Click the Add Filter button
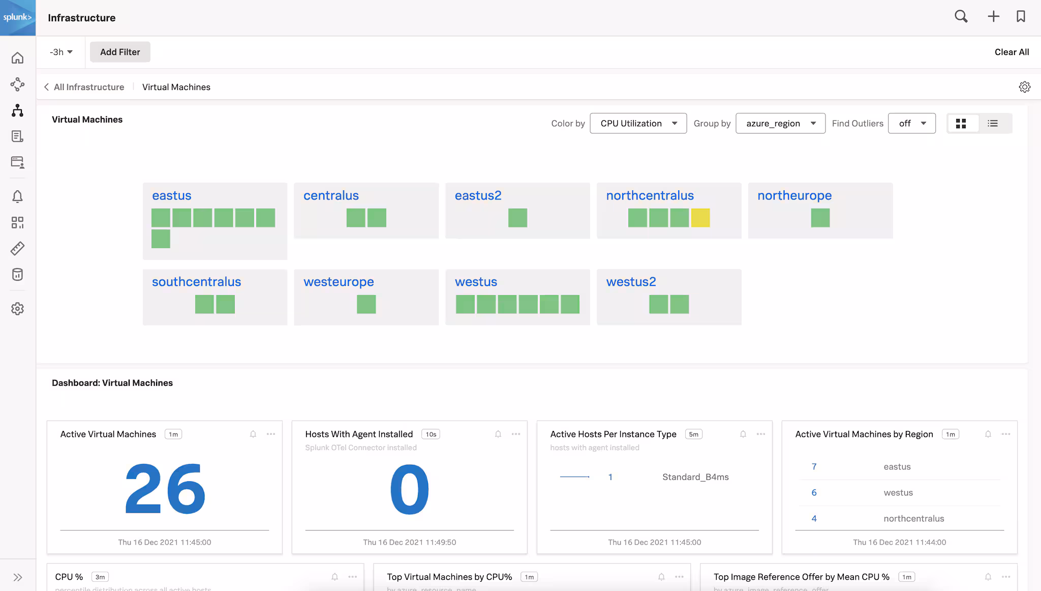 click(120, 52)
